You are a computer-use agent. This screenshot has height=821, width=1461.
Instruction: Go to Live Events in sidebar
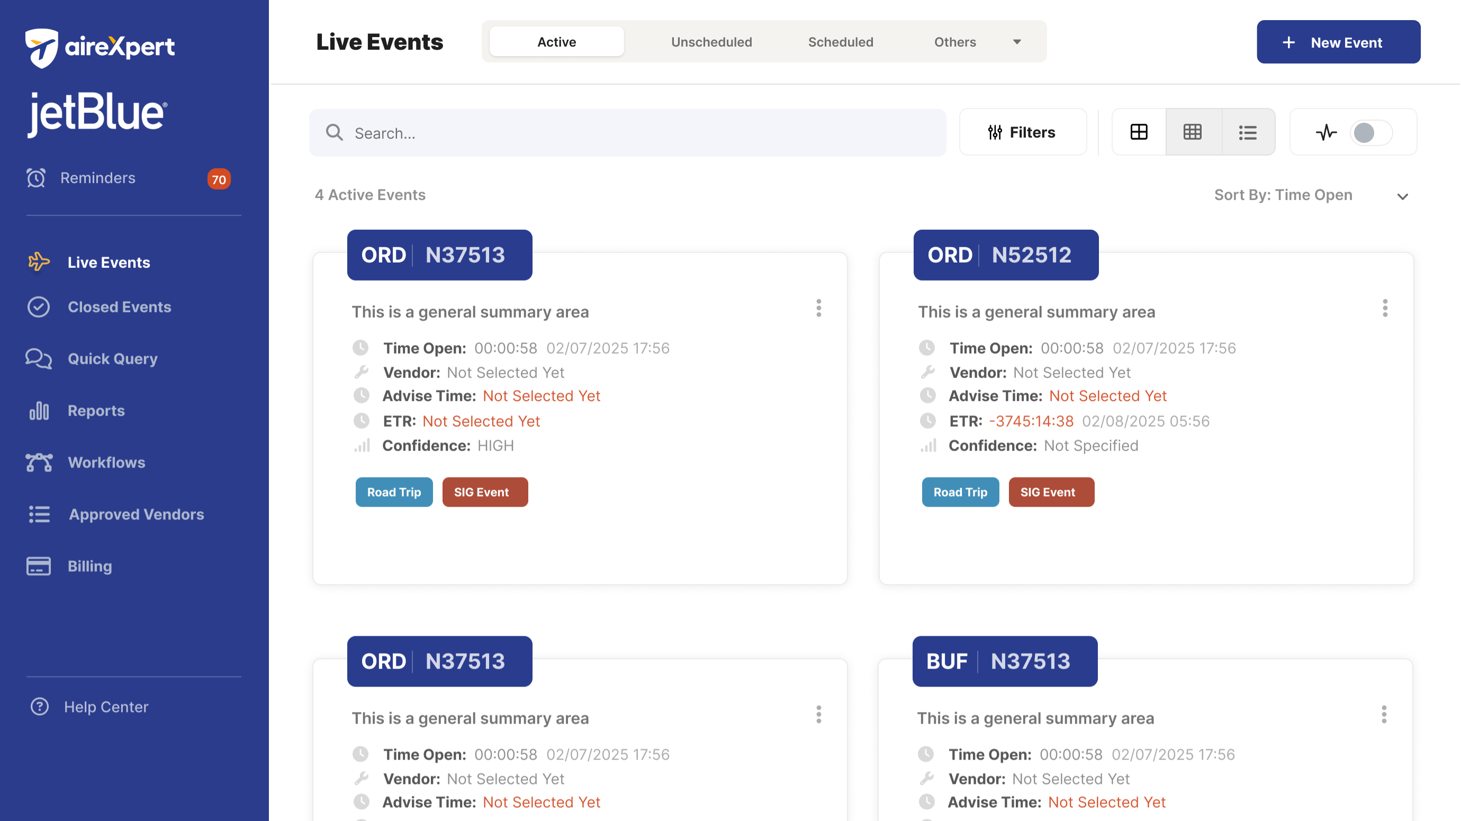click(x=109, y=263)
